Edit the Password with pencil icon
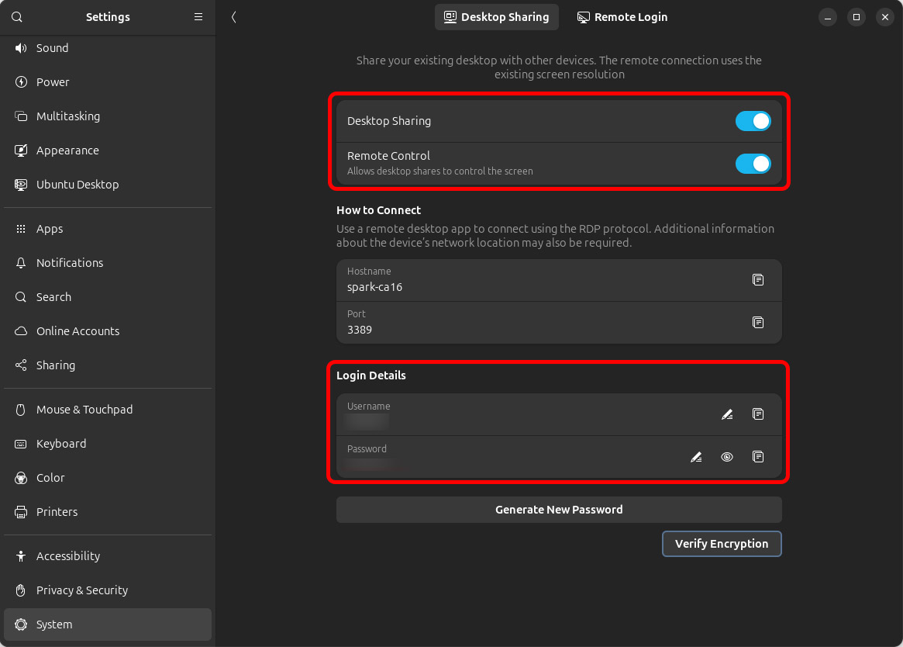 696,457
